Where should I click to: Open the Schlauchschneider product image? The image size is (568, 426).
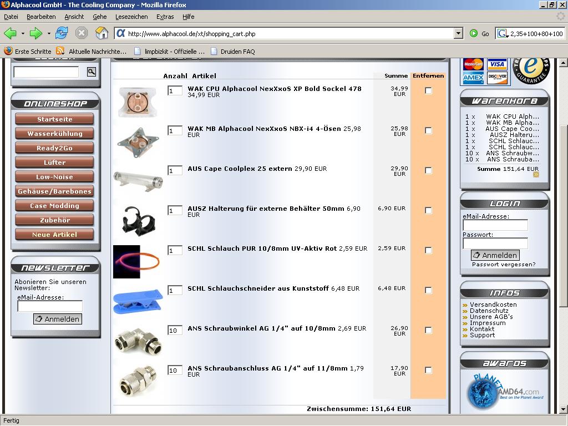138,301
